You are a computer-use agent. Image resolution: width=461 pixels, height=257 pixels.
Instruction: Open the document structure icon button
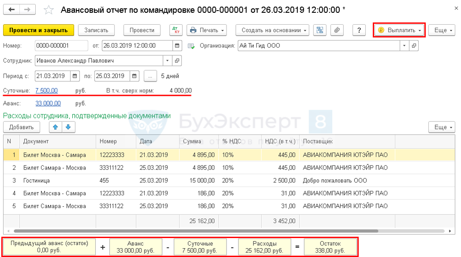click(320, 30)
